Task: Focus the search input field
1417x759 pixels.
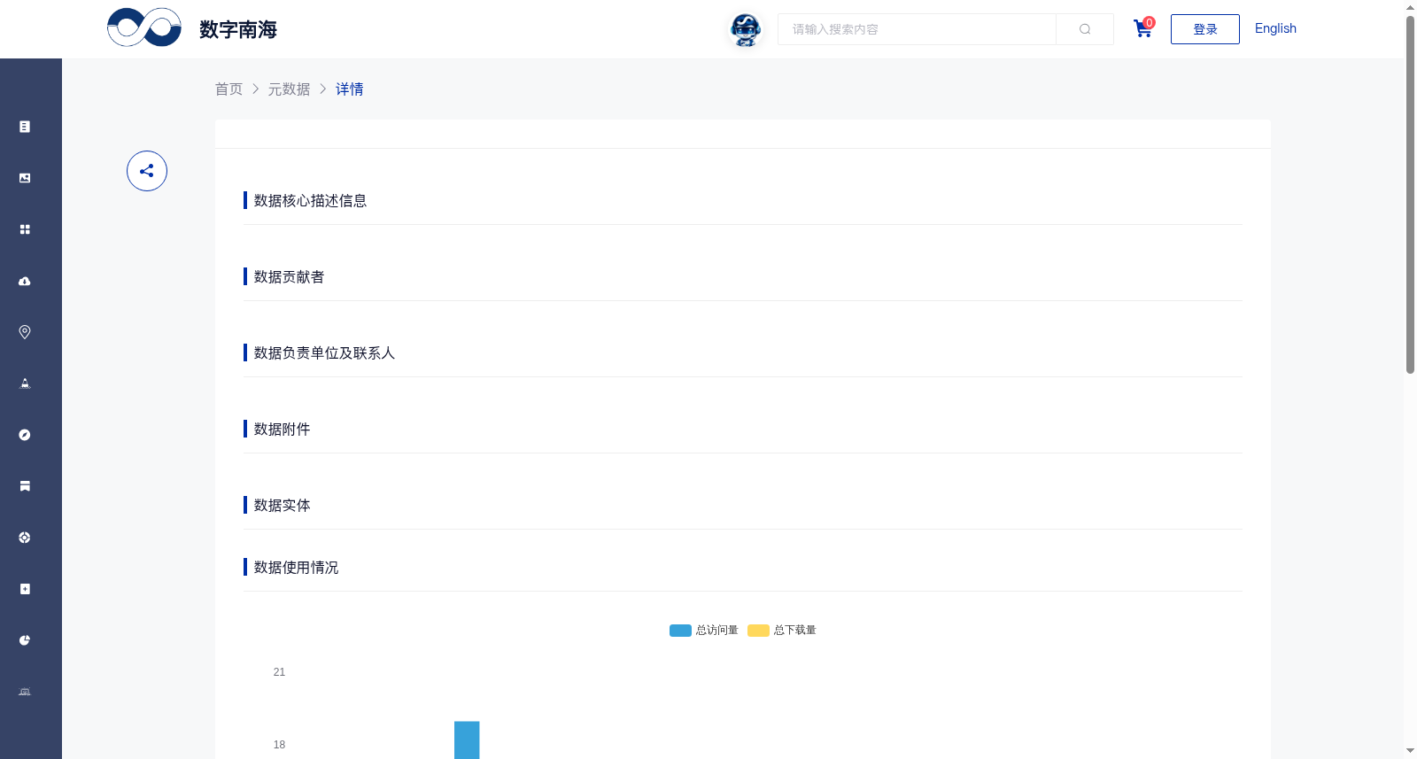Action: tap(917, 29)
